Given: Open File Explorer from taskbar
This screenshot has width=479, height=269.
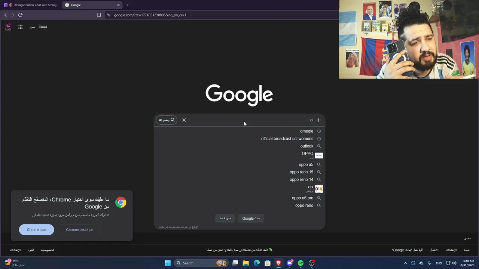Looking at the screenshot, I should tap(246, 263).
